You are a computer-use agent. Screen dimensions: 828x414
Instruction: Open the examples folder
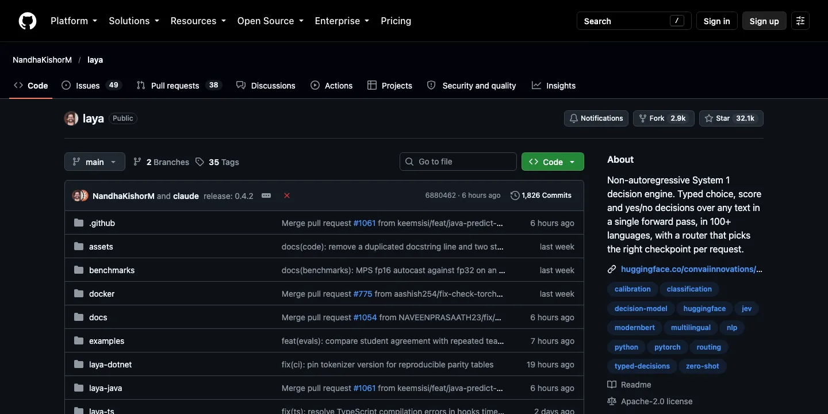point(106,341)
